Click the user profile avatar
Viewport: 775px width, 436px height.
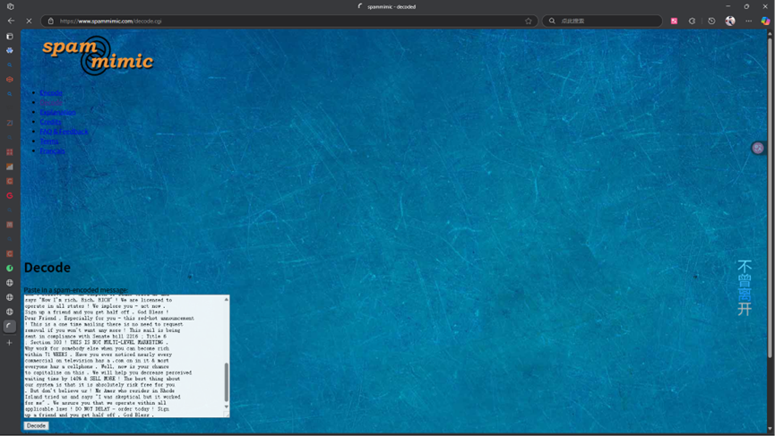coord(730,21)
